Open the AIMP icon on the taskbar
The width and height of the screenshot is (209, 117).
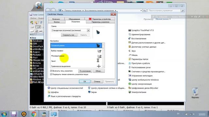tap(24, 114)
